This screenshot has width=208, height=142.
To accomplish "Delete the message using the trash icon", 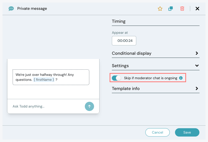I will [x=182, y=9].
